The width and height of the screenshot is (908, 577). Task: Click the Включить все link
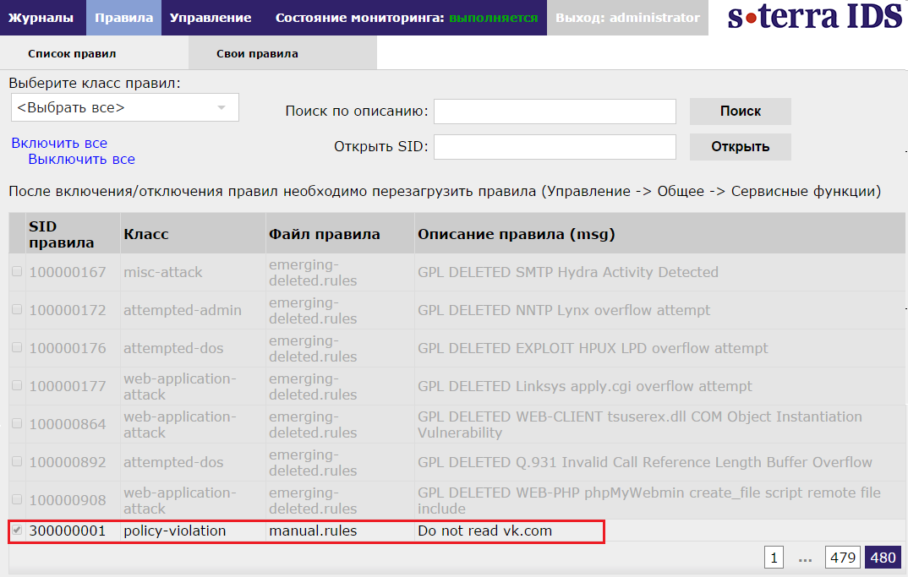[x=59, y=143]
